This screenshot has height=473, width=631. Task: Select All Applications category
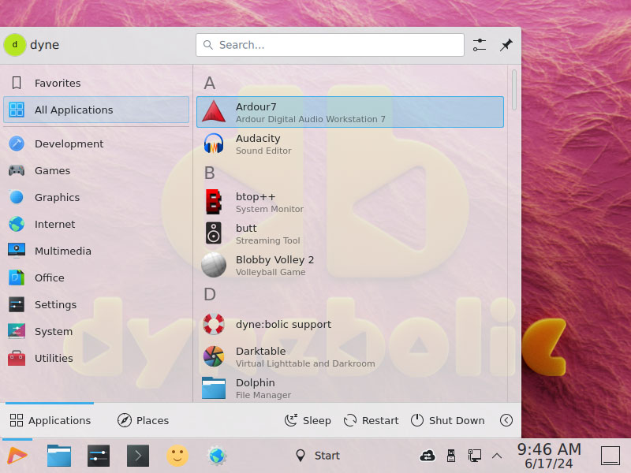96,110
